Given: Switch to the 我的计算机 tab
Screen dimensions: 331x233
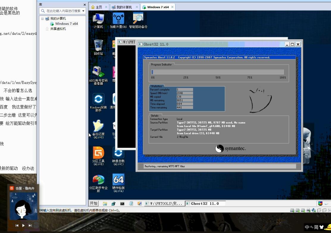Looking at the screenshot, I should 124,7.
